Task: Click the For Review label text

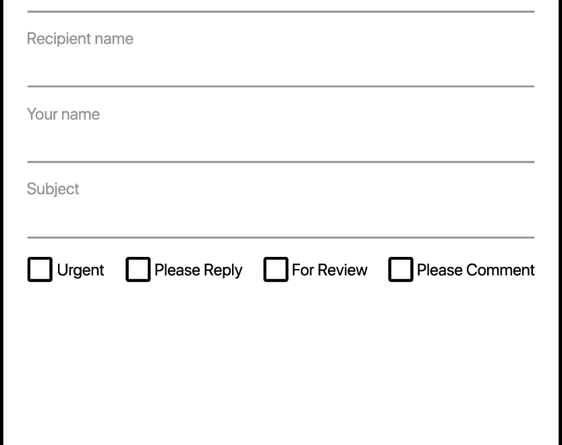Action: pyautogui.click(x=329, y=270)
